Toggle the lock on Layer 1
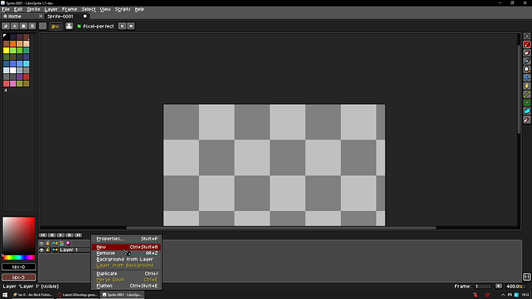 (x=48, y=250)
